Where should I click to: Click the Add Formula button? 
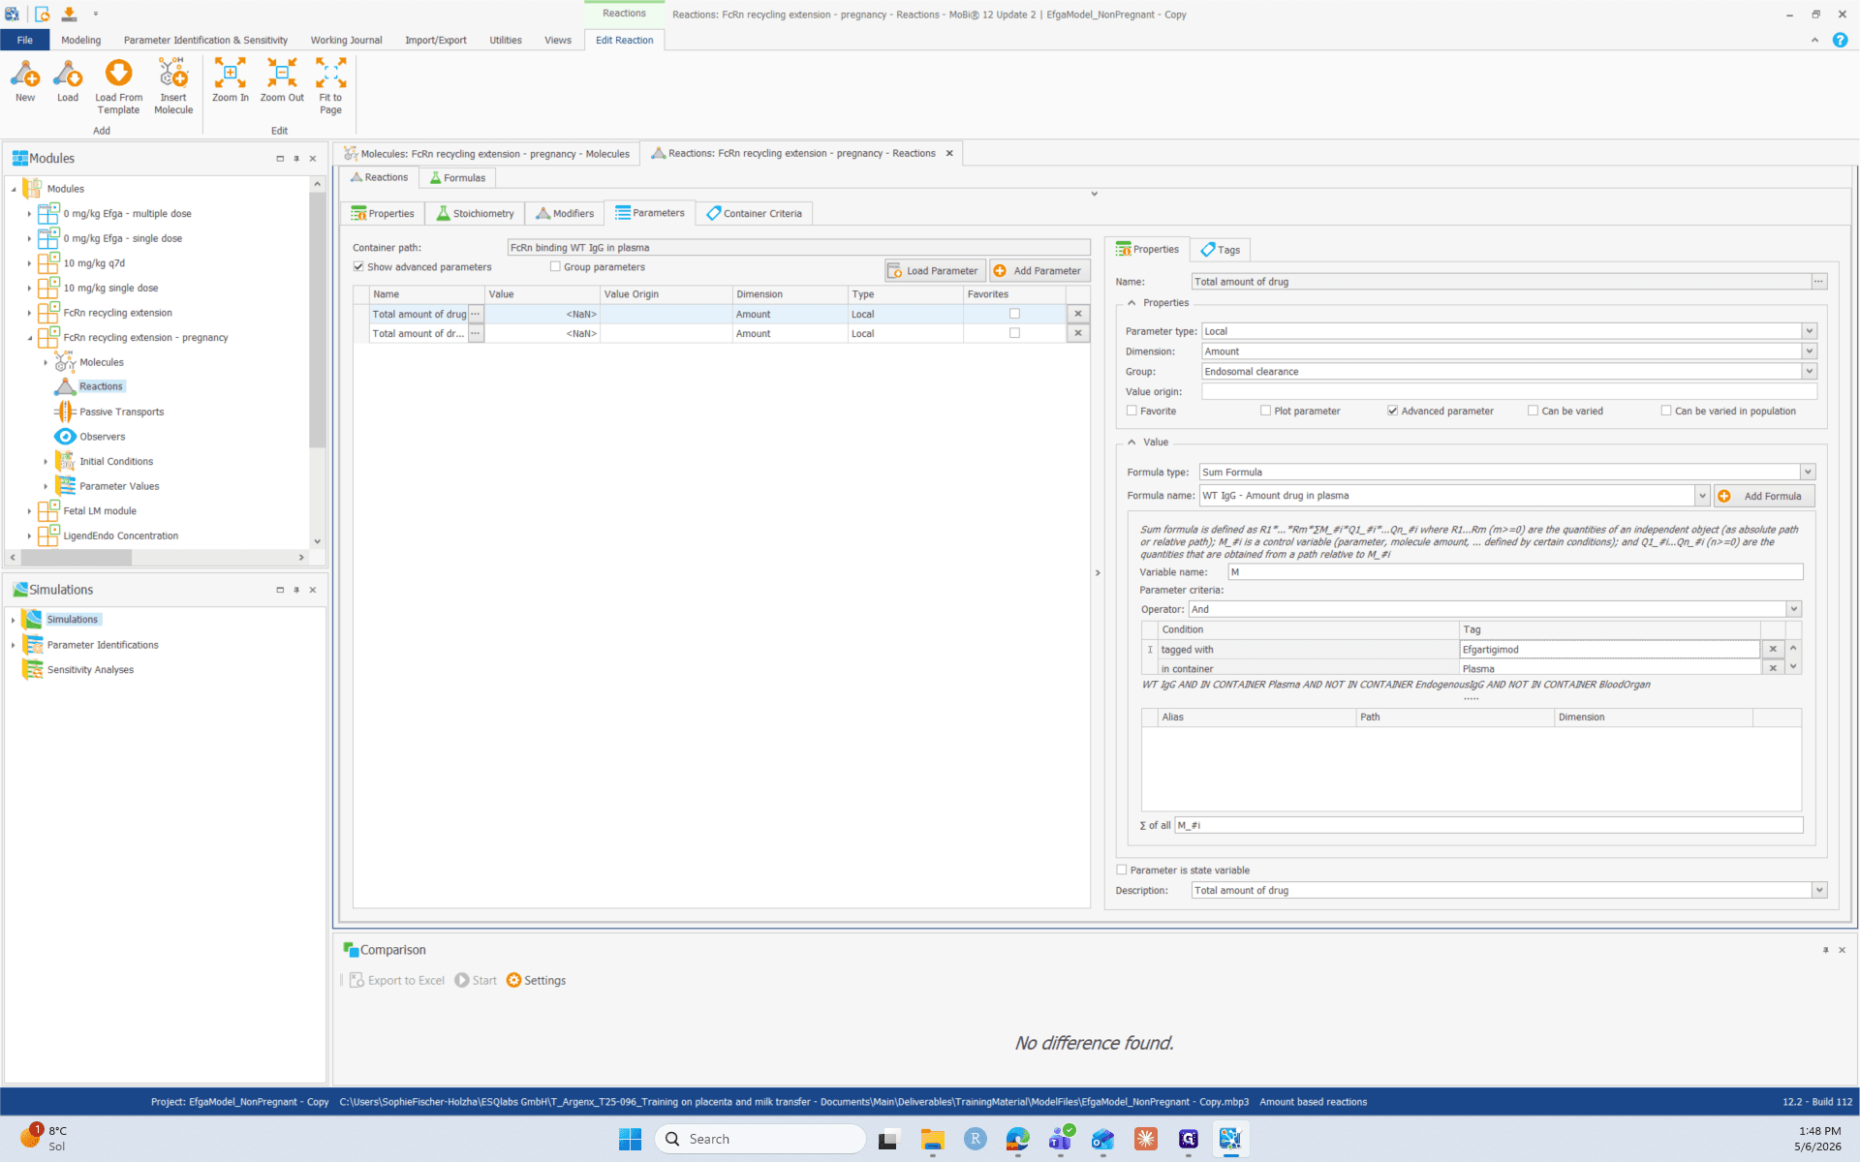[x=1763, y=496]
